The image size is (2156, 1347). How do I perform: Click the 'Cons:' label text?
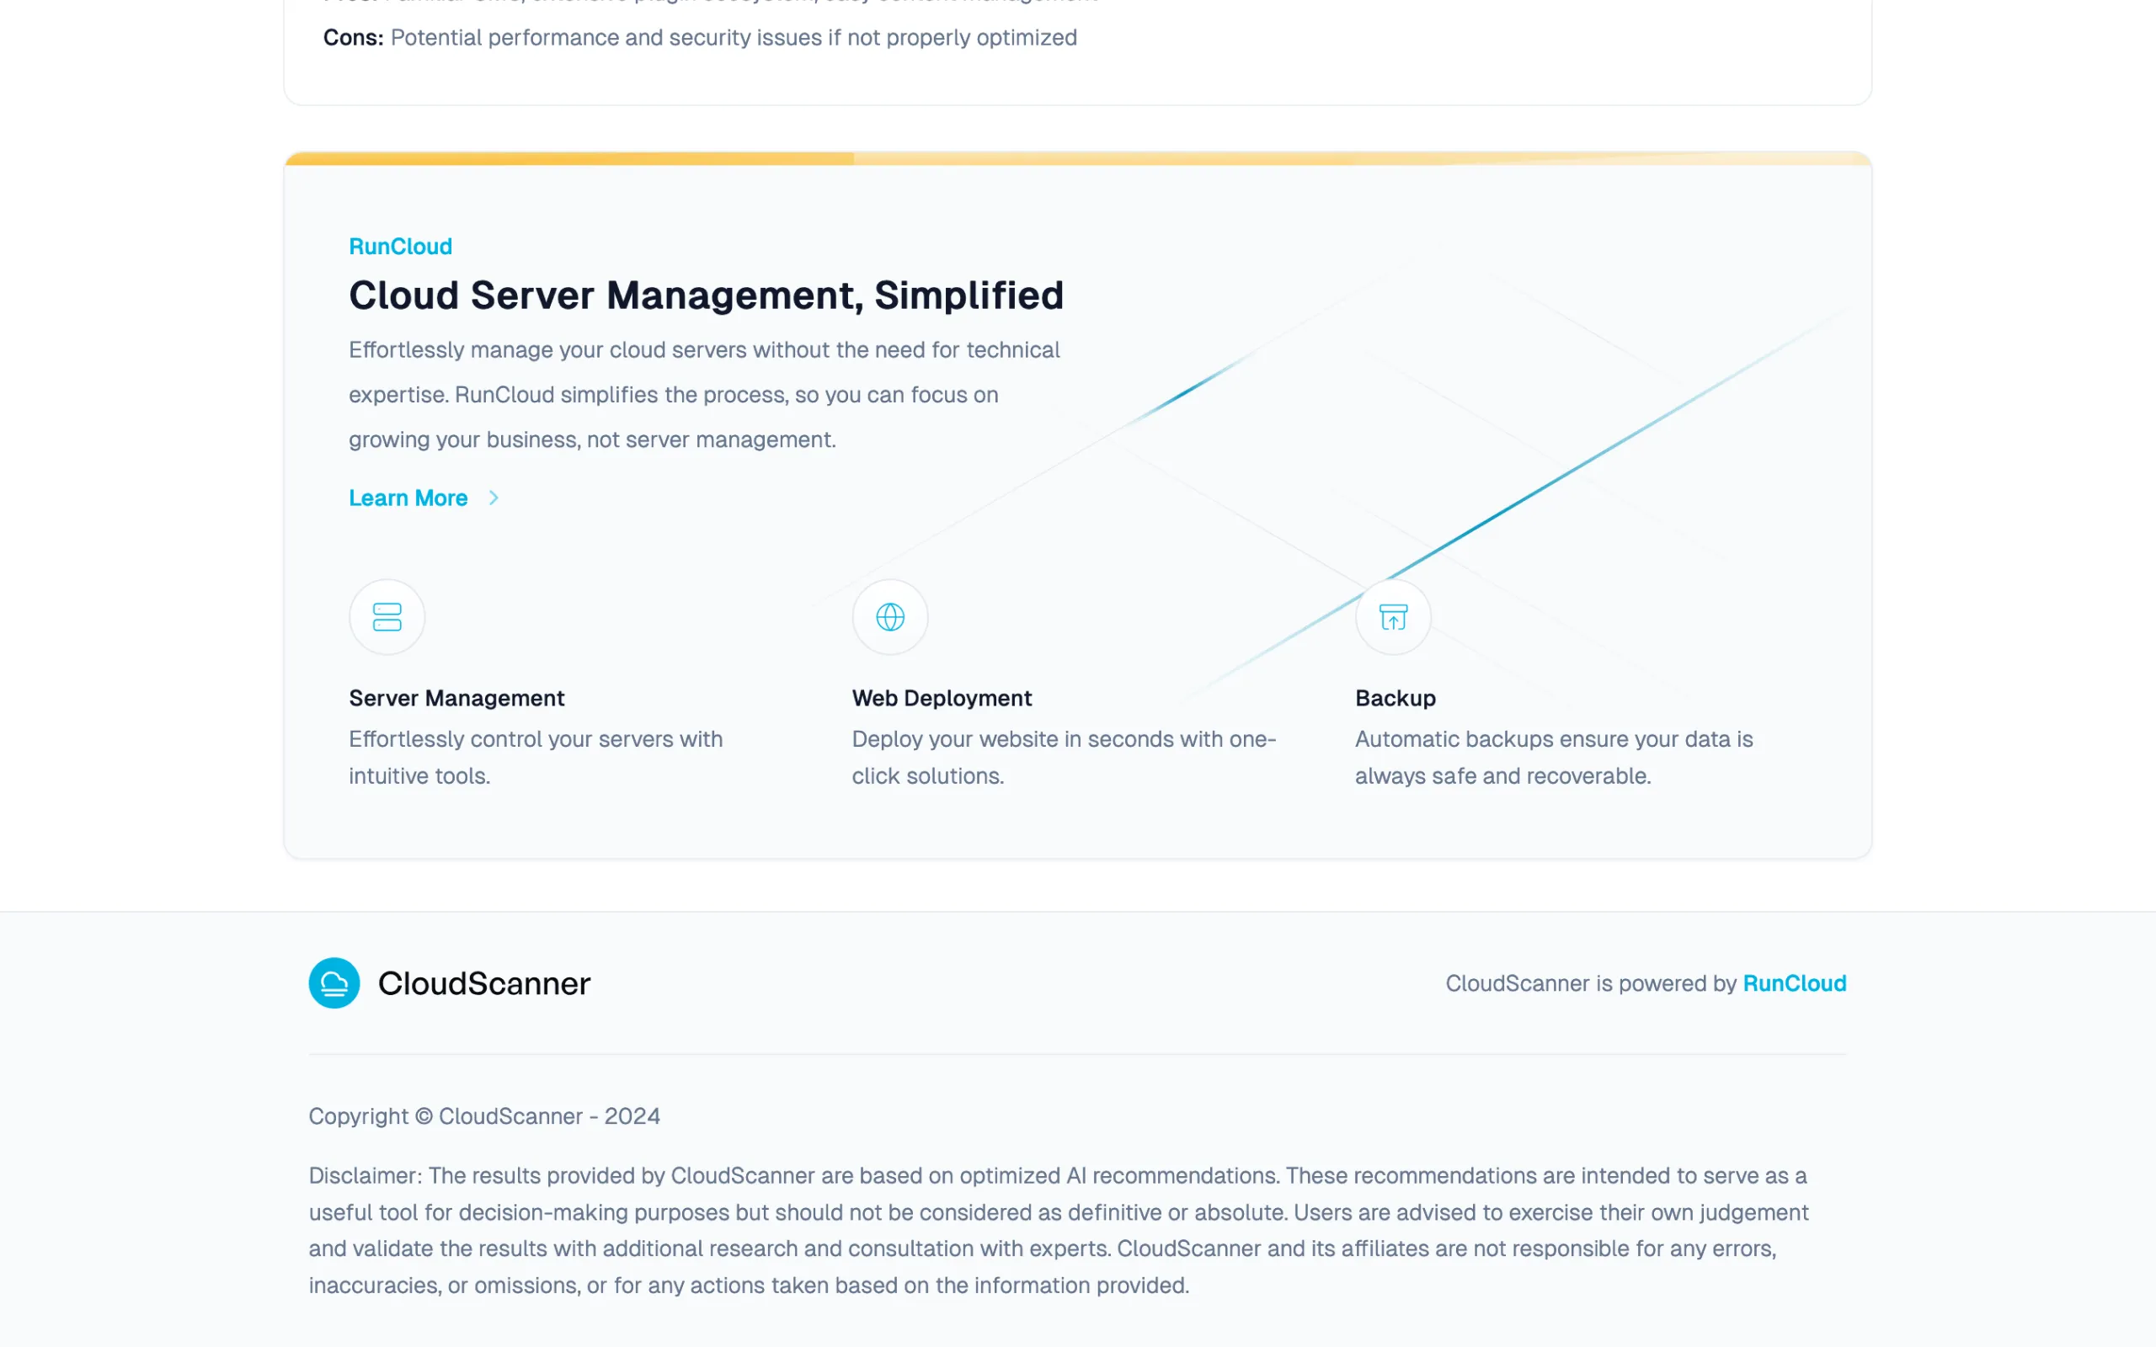[x=353, y=37]
